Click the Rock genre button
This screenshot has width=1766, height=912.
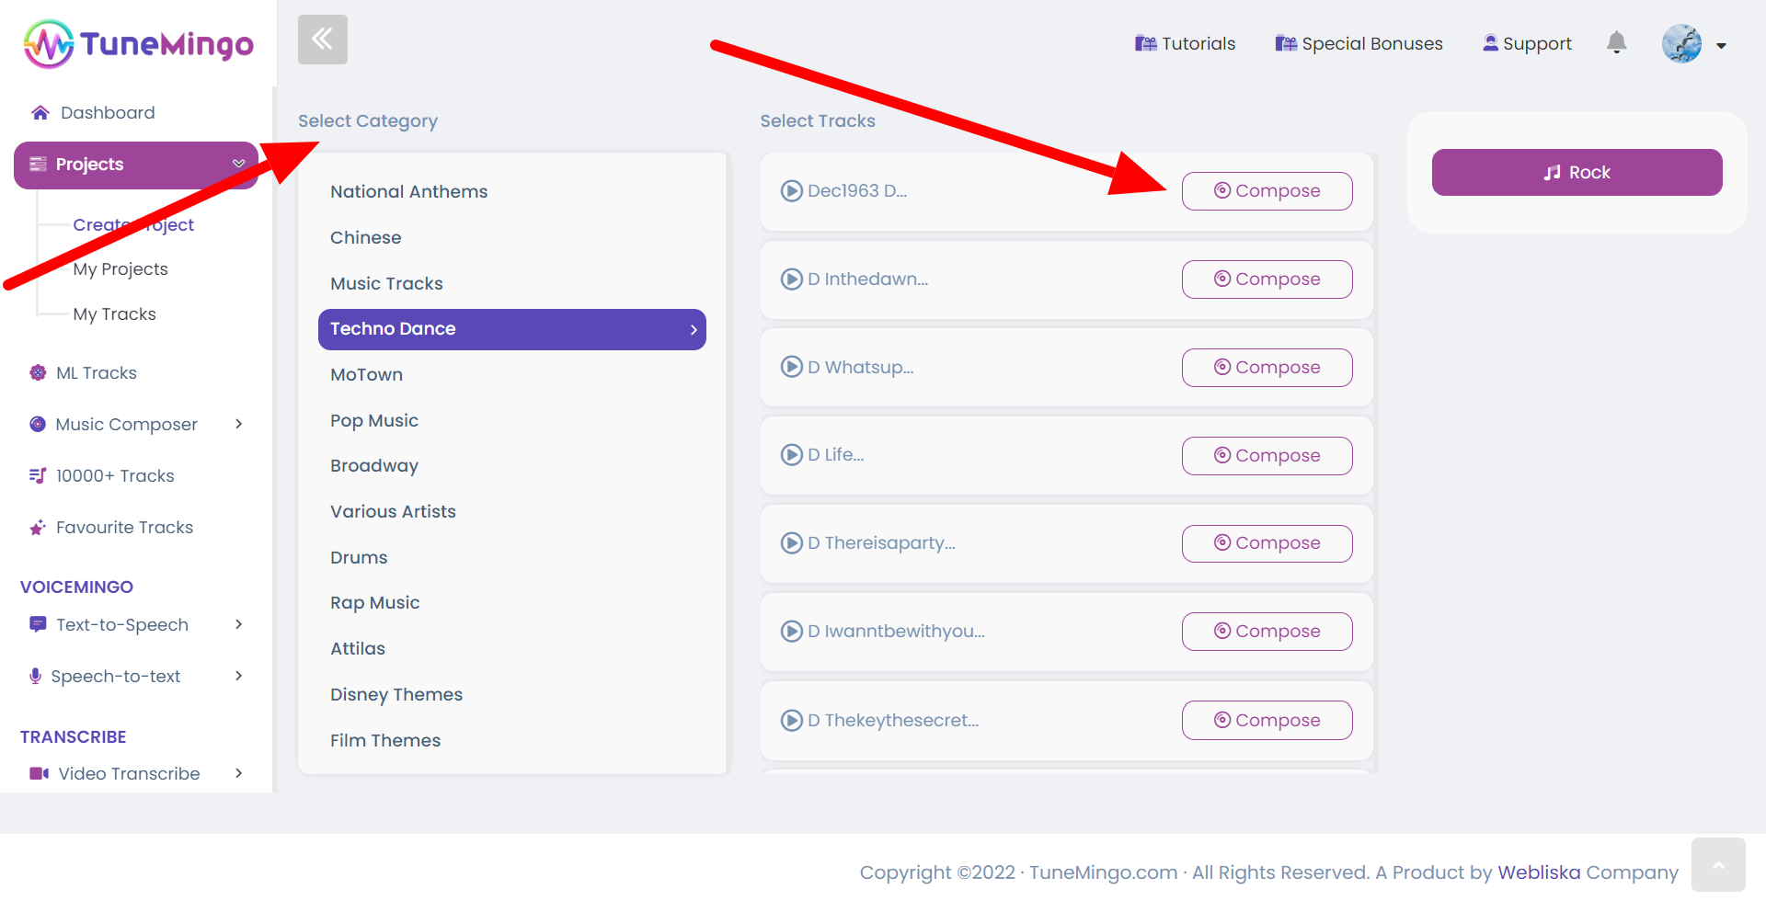pyautogui.click(x=1577, y=173)
